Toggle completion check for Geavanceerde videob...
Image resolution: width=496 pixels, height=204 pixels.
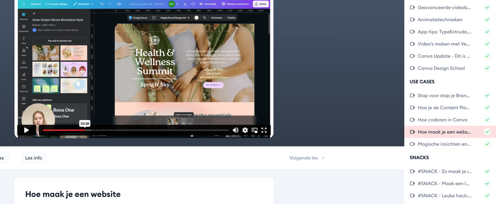point(487,7)
